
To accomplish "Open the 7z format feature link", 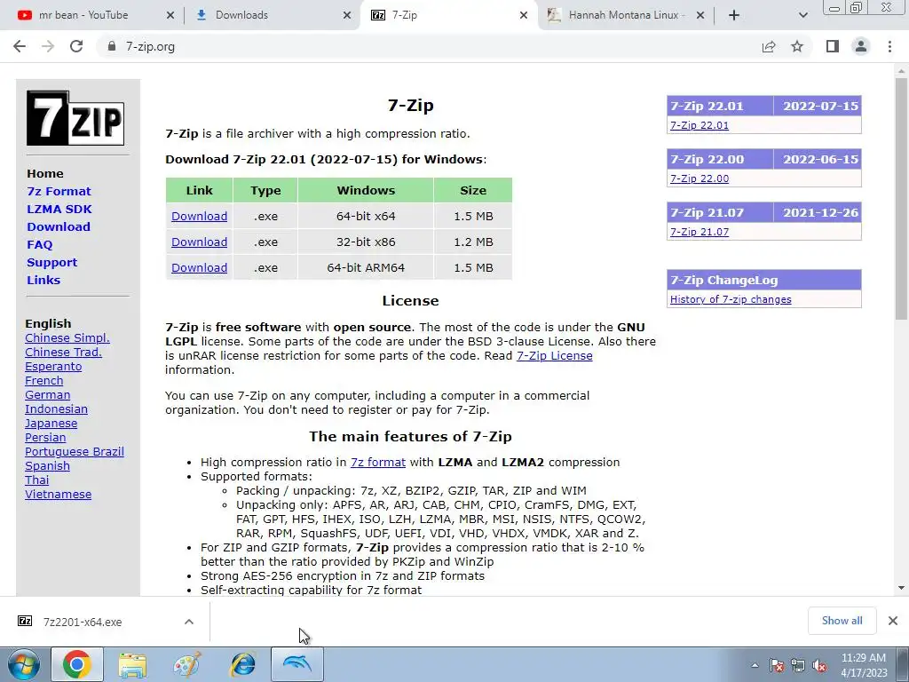I will pos(378,462).
